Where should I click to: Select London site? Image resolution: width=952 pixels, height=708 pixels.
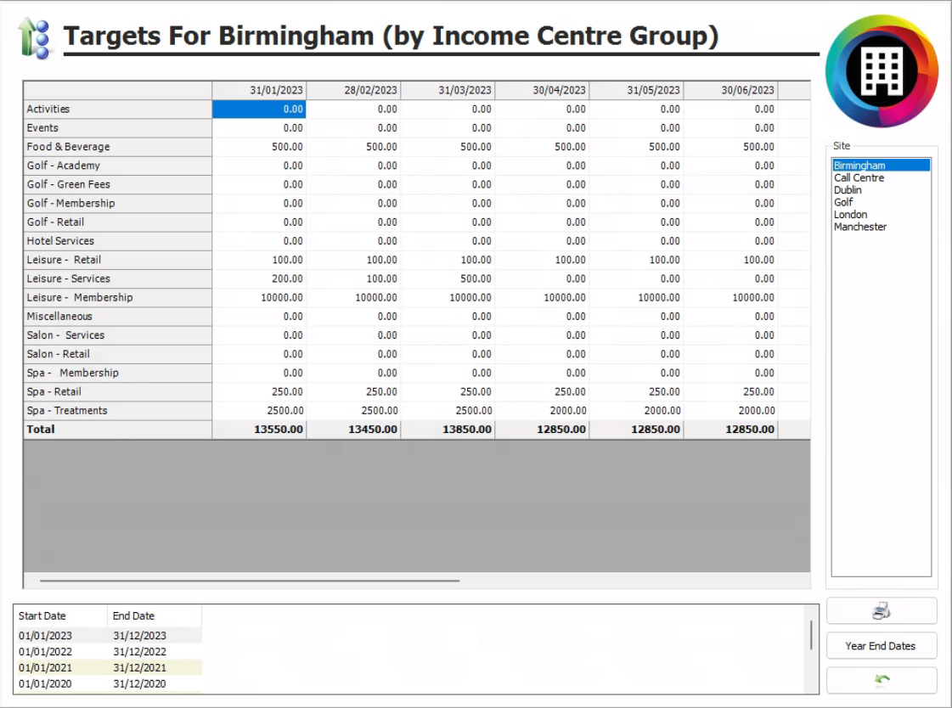point(881,214)
